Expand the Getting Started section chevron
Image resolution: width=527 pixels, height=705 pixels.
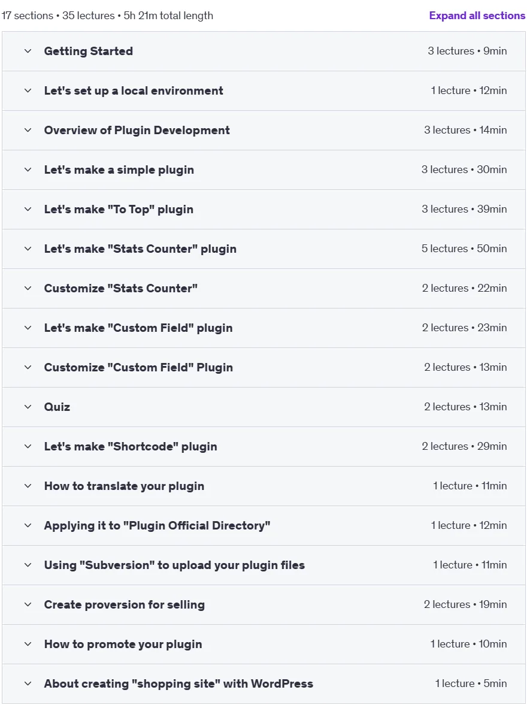click(x=28, y=52)
